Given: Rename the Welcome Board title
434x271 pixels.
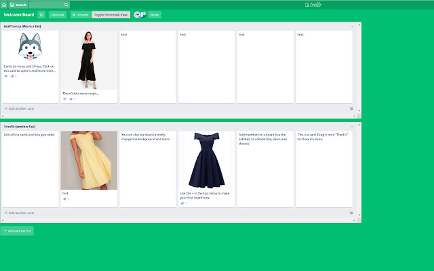Looking at the screenshot, I should click(19, 15).
